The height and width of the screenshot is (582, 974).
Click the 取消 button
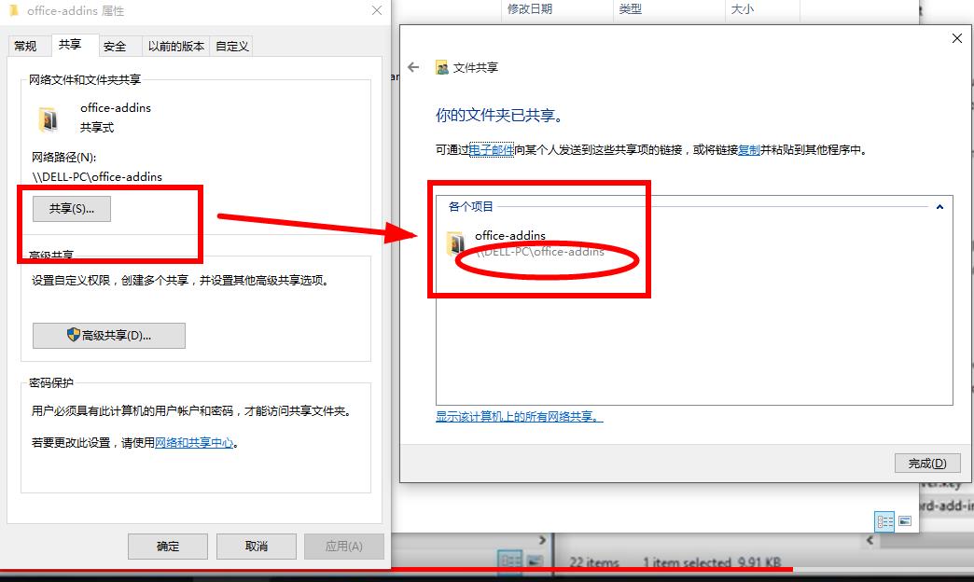(x=256, y=547)
